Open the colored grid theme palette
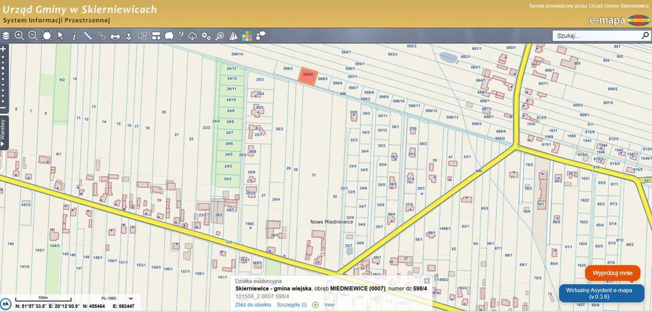 click(x=247, y=36)
